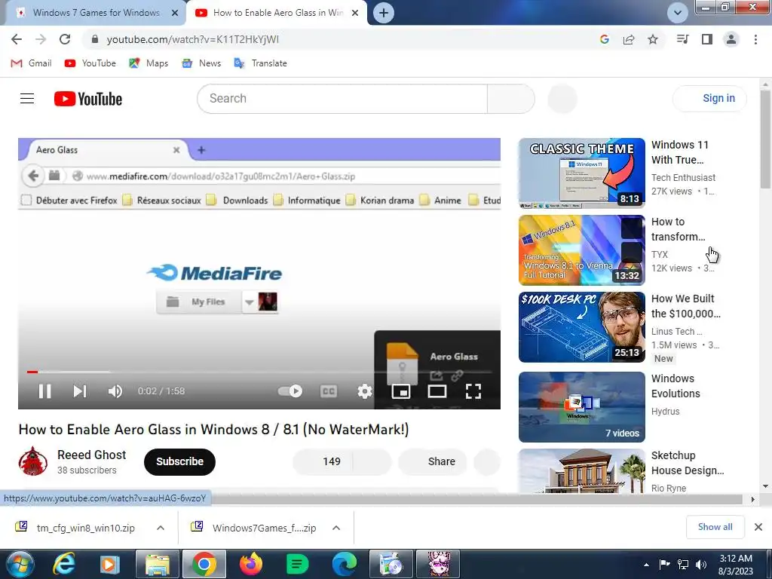Viewport: 772px width, 579px height.
Task: Close the Windows 7 Games tab
Action: 175,13
